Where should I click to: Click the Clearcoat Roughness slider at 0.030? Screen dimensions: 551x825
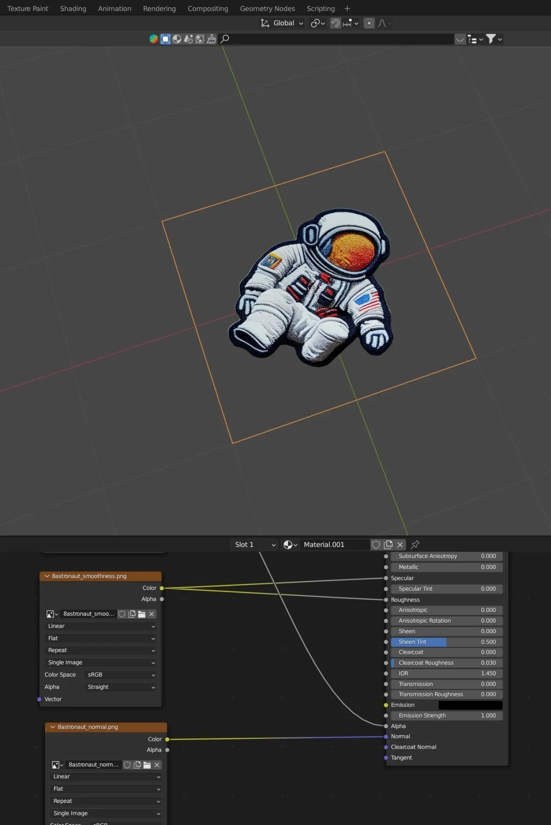(x=447, y=663)
